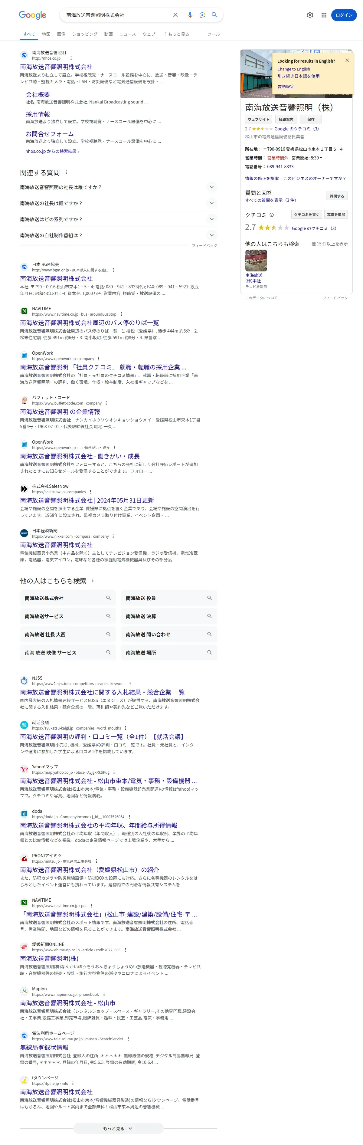Open three-dot menu for PRONIアイミツ result
363x1145 pixels.
tap(96, 861)
